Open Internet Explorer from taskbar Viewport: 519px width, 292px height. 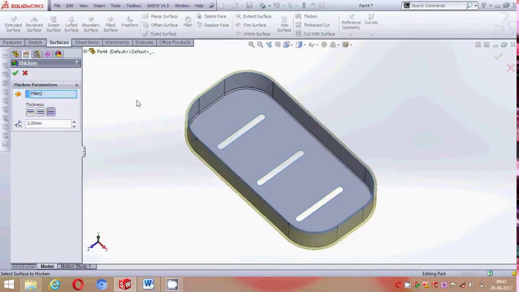pos(54,285)
